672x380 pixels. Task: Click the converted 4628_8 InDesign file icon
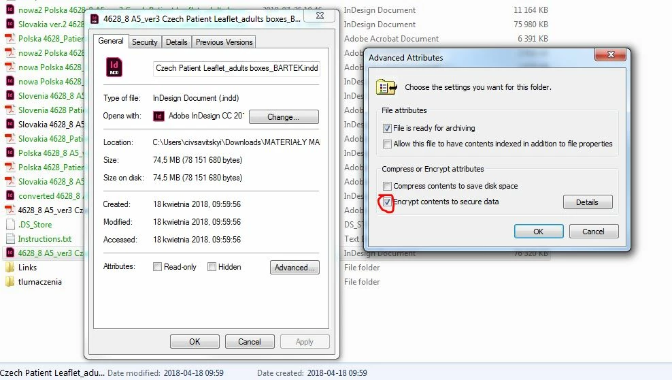point(10,195)
